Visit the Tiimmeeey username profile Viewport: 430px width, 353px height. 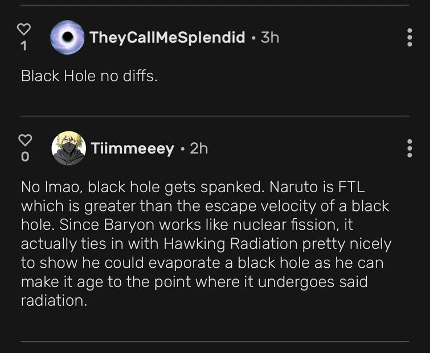132,148
